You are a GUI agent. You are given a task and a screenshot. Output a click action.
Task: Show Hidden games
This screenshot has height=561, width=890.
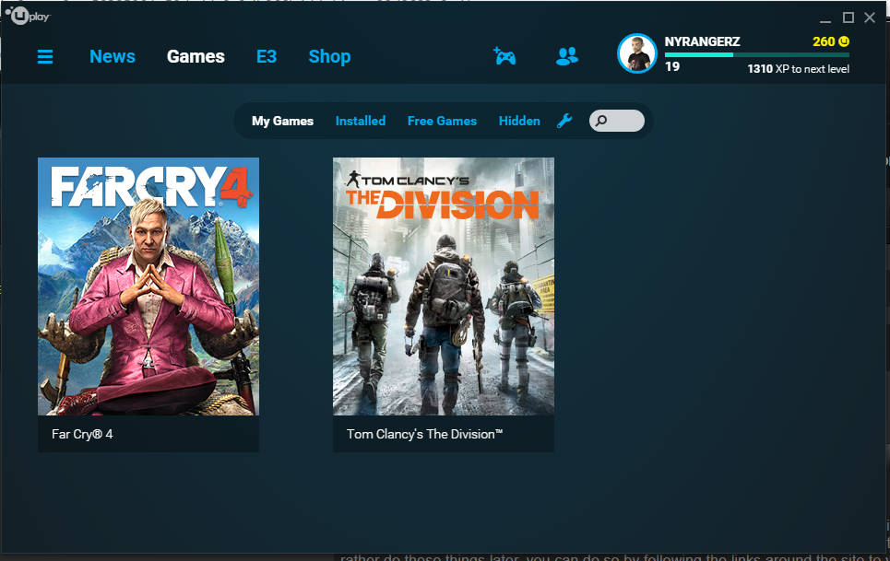click(519, 121)
